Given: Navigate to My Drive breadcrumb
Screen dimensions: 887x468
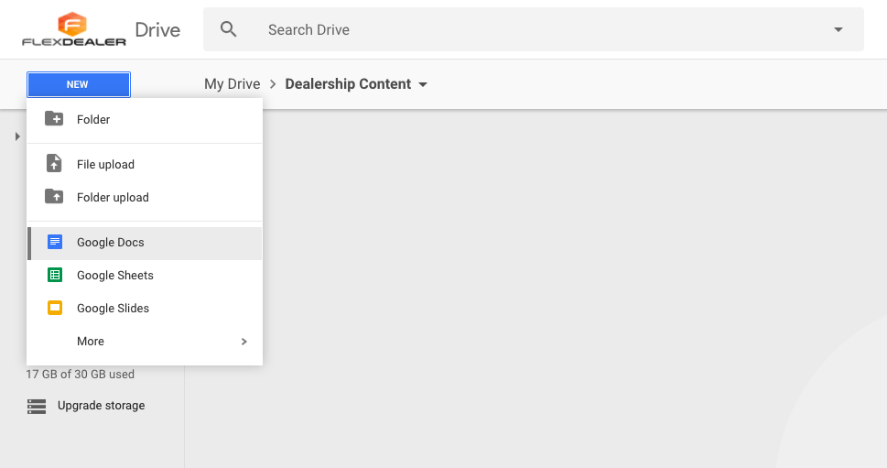Looking at the screenshot, I should point(232,84).
